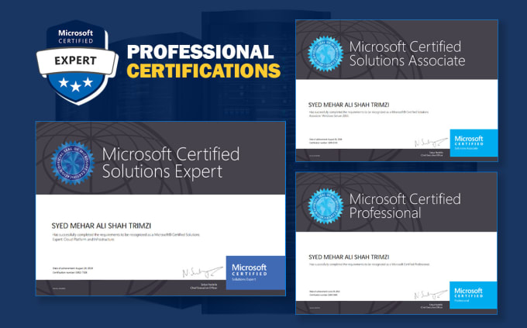Select the recipient name on the Solutions Expert certificate
Screen dimensions: 527x328
(102, 226)
